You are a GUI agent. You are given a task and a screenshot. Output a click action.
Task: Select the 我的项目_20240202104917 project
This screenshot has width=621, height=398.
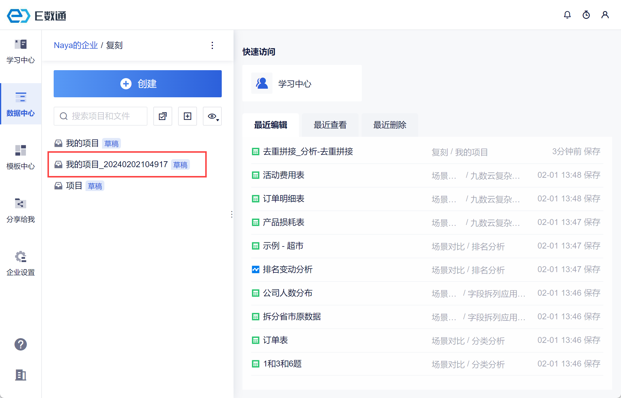click(x=117, y=165)
